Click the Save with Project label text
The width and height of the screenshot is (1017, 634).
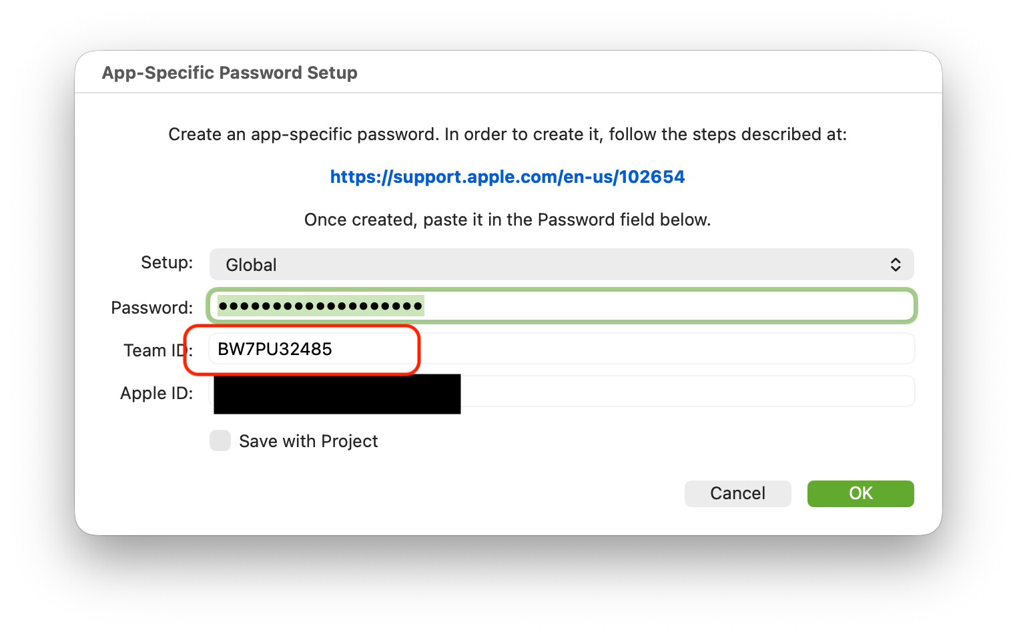(x=308, y=441)
